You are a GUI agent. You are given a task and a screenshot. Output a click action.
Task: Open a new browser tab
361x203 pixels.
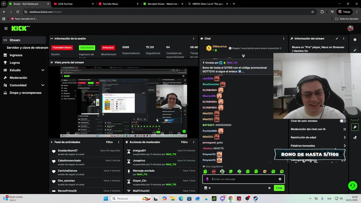coord(234,4)
